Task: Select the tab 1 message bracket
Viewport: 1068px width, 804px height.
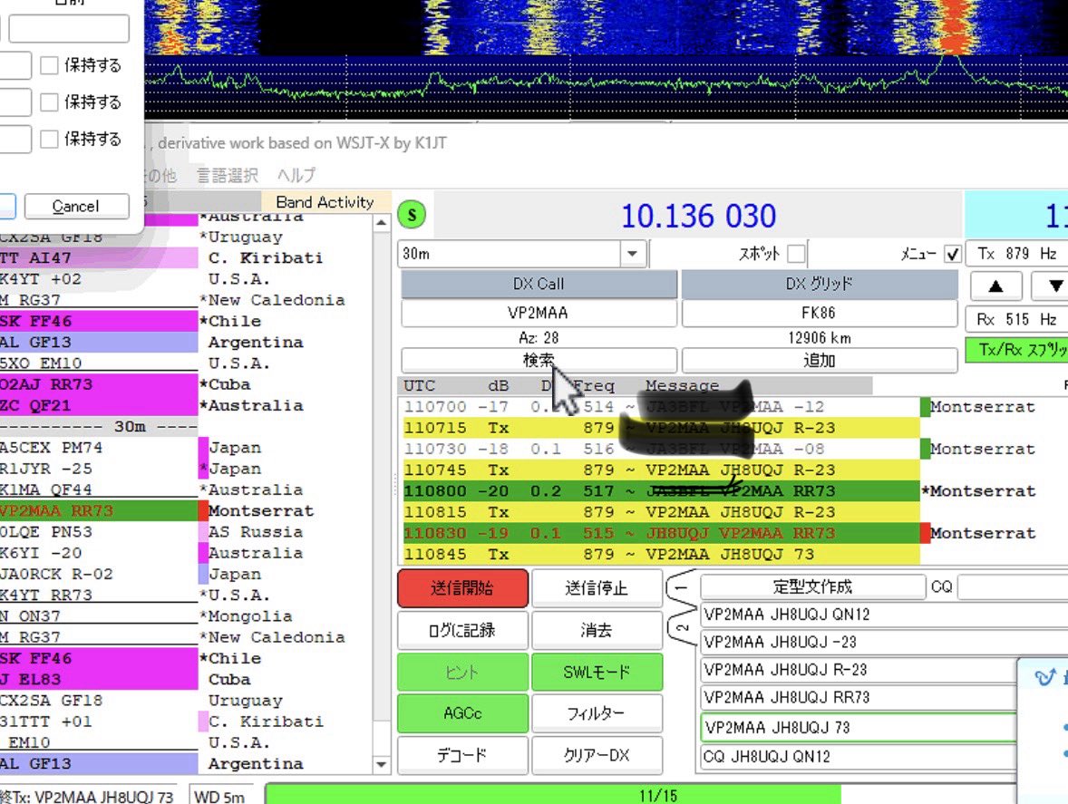Action: tap(681, 587)
